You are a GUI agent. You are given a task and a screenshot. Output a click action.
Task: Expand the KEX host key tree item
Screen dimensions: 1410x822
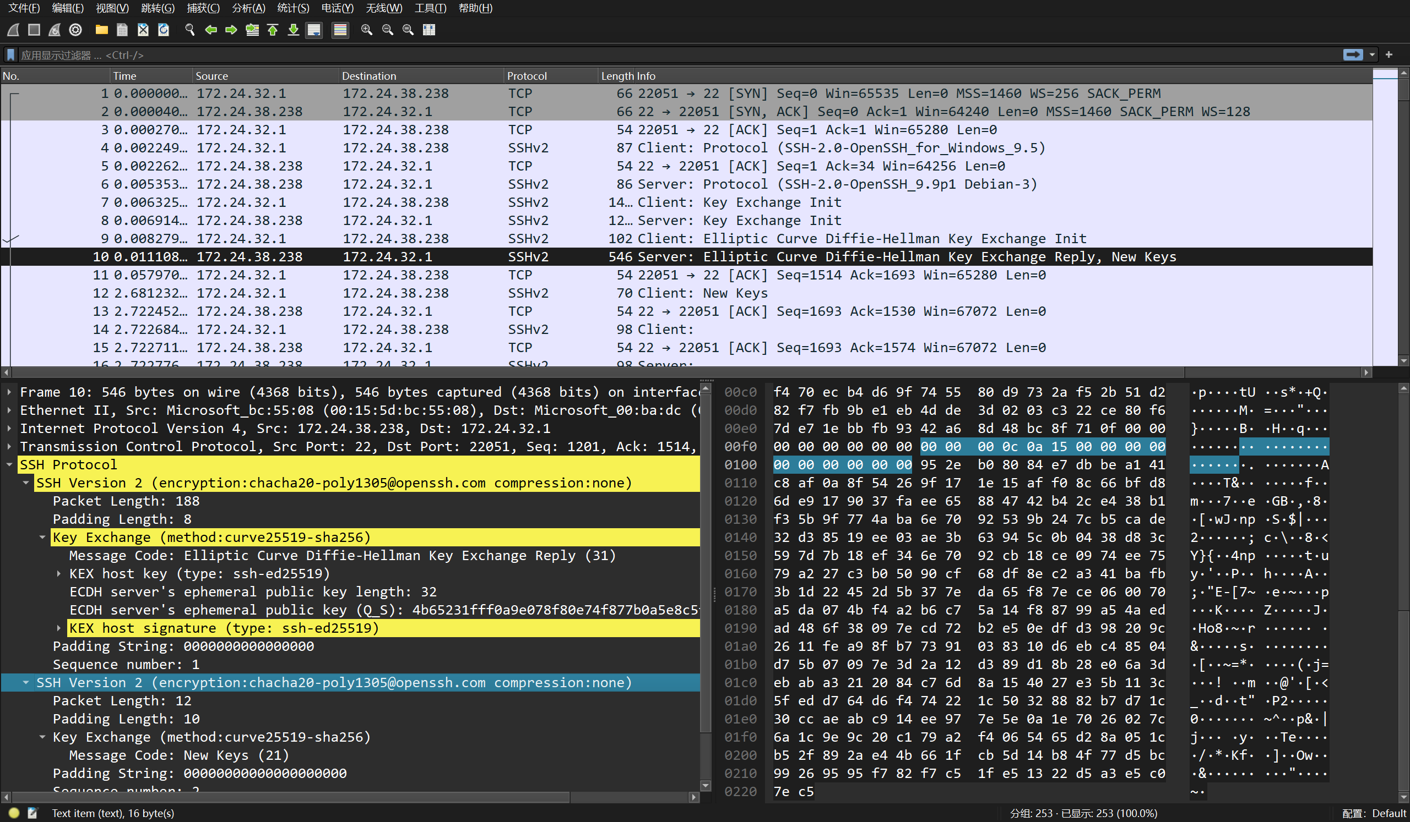point(59,573)
